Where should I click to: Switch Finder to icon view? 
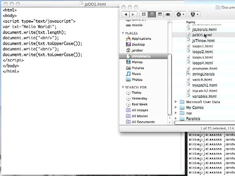(x=144, y=14)
